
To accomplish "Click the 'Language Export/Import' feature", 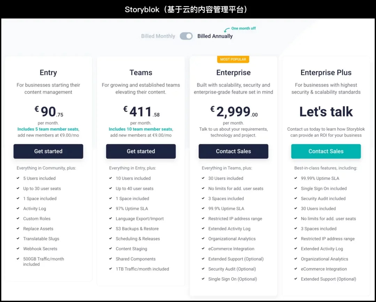I will coord(140,218).
